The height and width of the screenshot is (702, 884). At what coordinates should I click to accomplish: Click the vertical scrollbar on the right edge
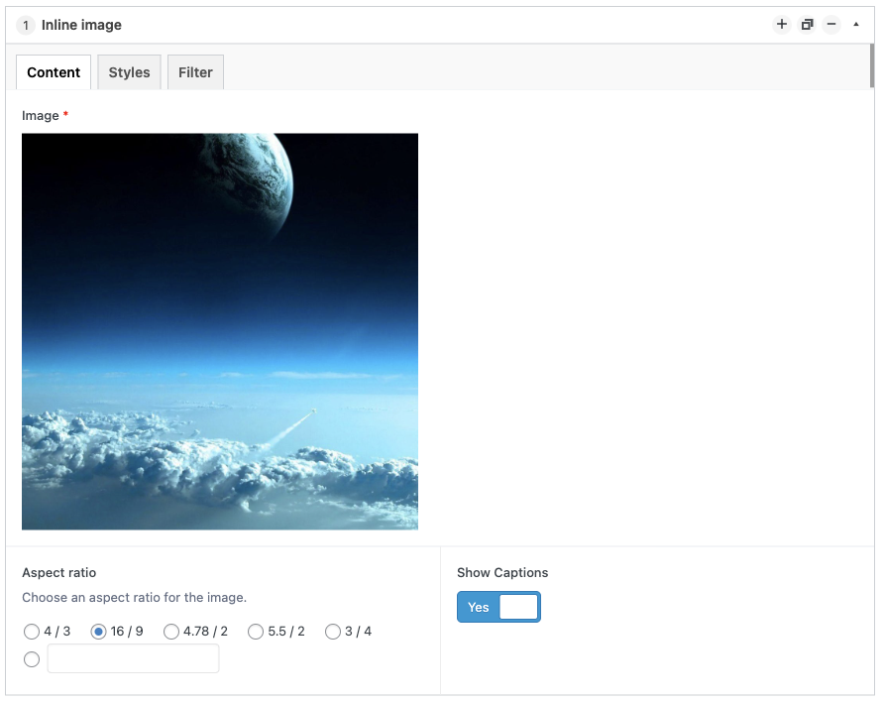(x=872, y=66)
